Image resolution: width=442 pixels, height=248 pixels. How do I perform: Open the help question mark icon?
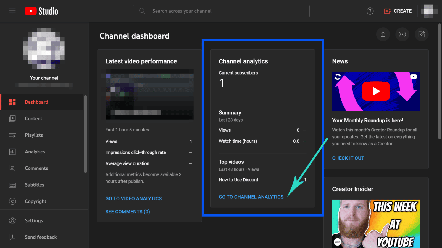370,11
